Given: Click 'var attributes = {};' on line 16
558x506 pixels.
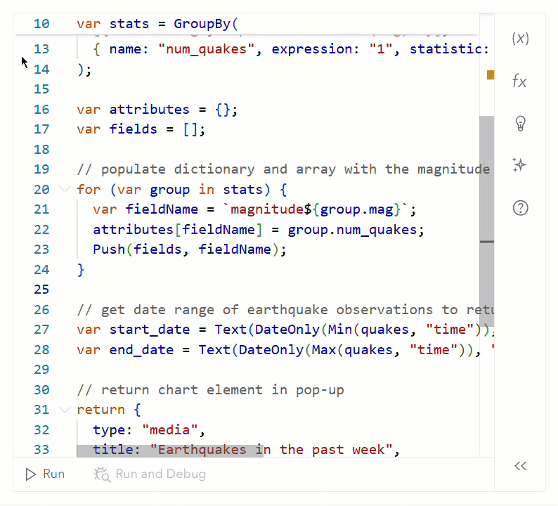Looking at the screenshot, I should coord(157,109).
